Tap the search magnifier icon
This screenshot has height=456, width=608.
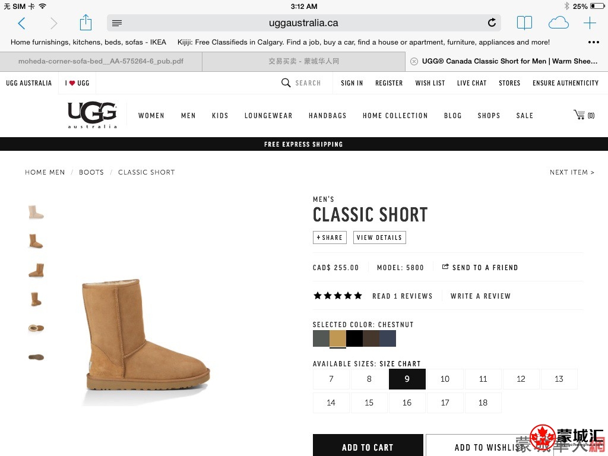tap(286, 83)
